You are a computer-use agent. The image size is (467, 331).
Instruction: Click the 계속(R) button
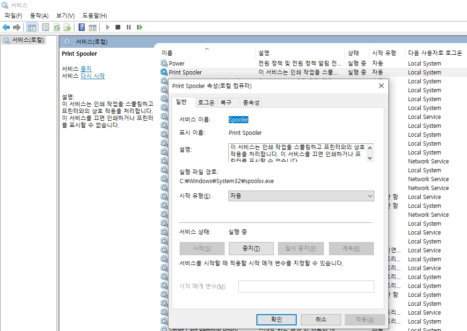351,249
